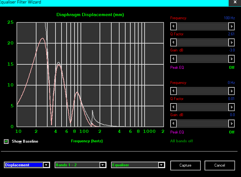Decrease band 2 Q Factor with left arrow

tap(173, 107)
